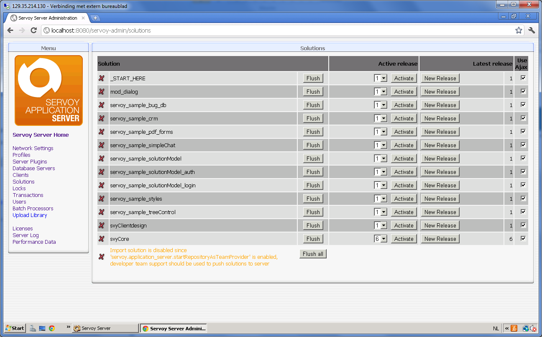The height and width of the screenshot is (337, 542).
Task: Click Upload Library link
Action: point(30,215)
